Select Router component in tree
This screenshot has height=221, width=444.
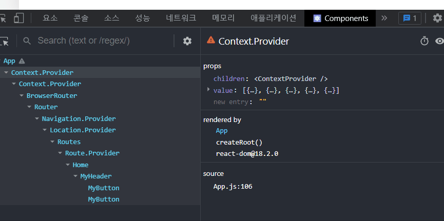(x=46, y=107)
